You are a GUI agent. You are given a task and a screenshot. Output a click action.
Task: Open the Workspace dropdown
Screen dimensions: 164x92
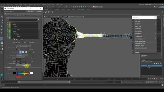click(153, 5)
